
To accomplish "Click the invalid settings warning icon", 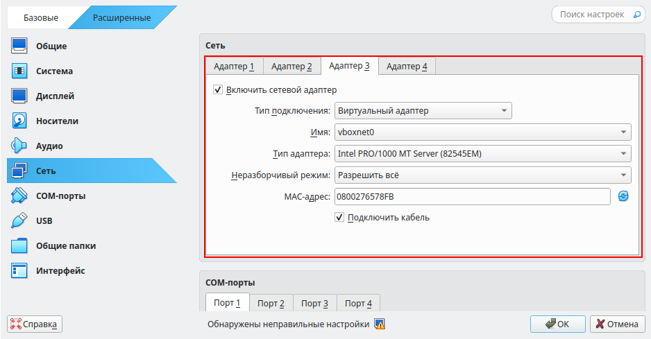I will tap(380, 324).
